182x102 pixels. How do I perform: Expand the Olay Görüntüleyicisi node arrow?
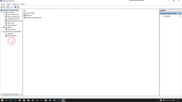pyautogui.click(x=4, y=17)
